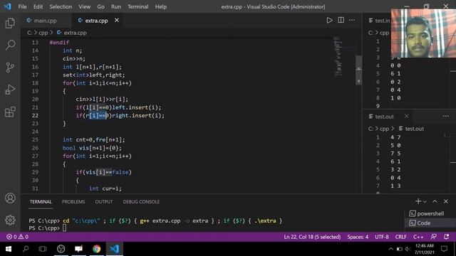This screenshot has height=256, width=456.
Task: Open the View menu
Action: coord(84,6)
